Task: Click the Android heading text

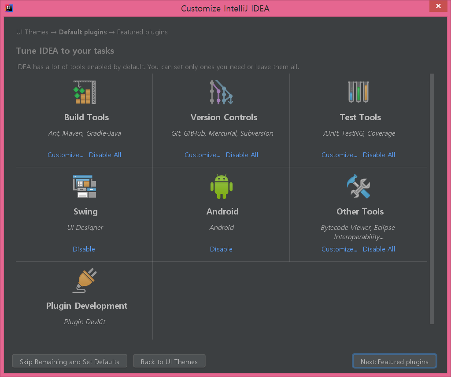Action: pyautogui.click(x=222, y=212)
